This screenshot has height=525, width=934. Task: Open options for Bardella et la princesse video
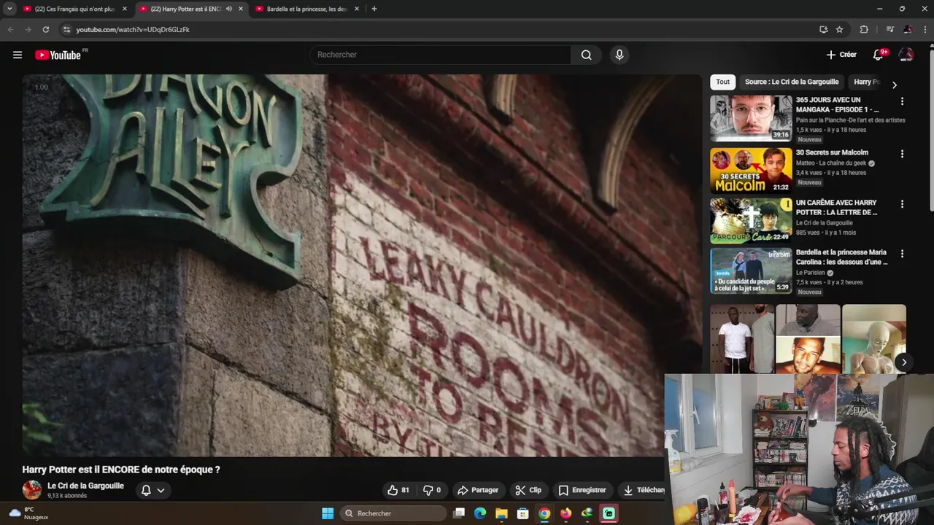[x=902, y=254]
